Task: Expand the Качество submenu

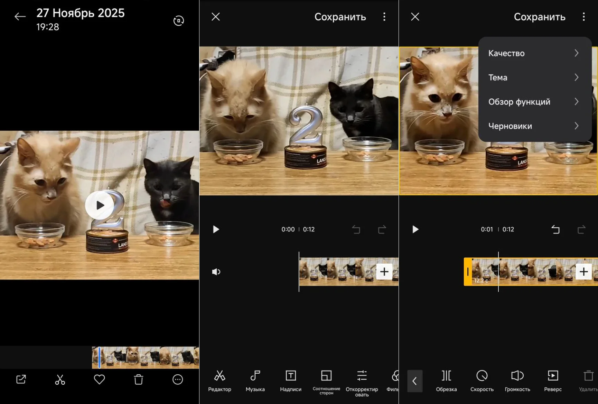Action: [x=534, y=53]
